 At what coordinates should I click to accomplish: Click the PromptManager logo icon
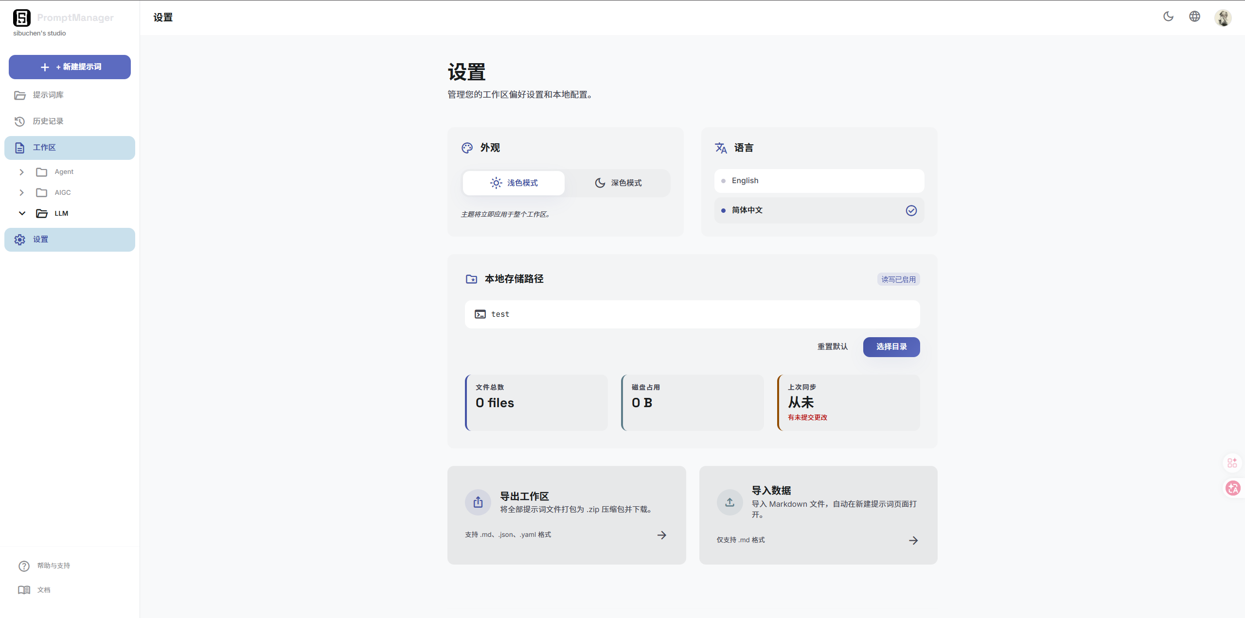coord(21,18)
